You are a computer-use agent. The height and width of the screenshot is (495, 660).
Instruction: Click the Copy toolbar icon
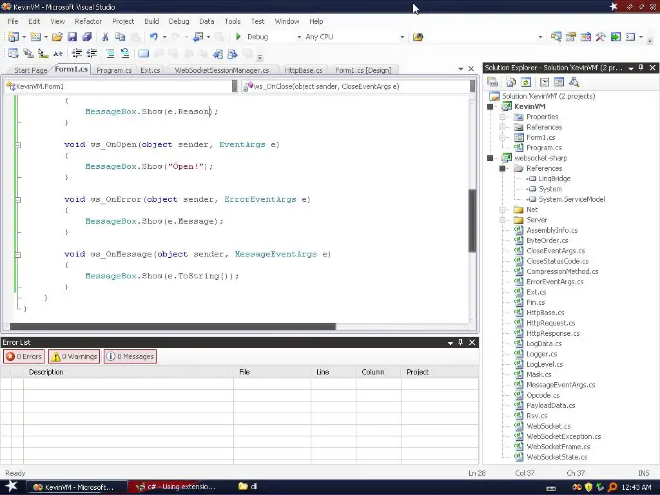click(120, 37)
